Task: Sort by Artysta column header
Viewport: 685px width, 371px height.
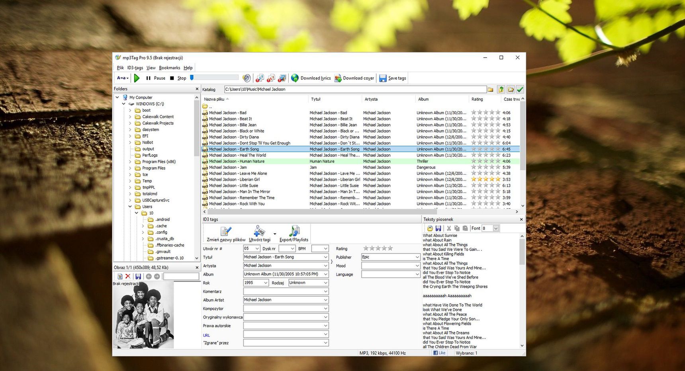Action: [388, 99]
